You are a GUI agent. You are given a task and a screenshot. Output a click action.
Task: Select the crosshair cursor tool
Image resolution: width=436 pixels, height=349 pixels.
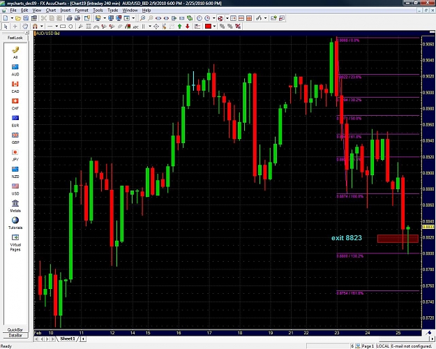tap(15, 27)
